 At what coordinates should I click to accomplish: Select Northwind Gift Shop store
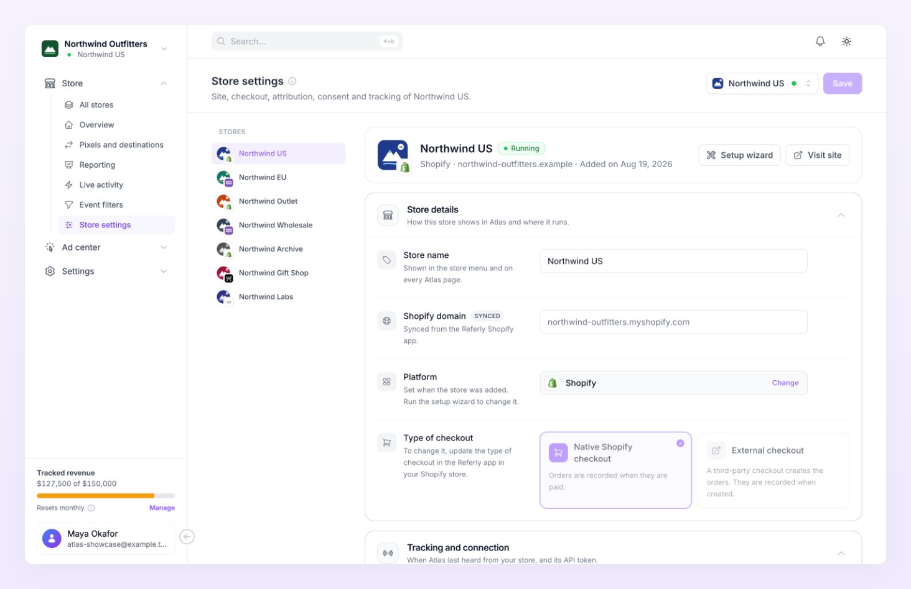pos(278,273)
